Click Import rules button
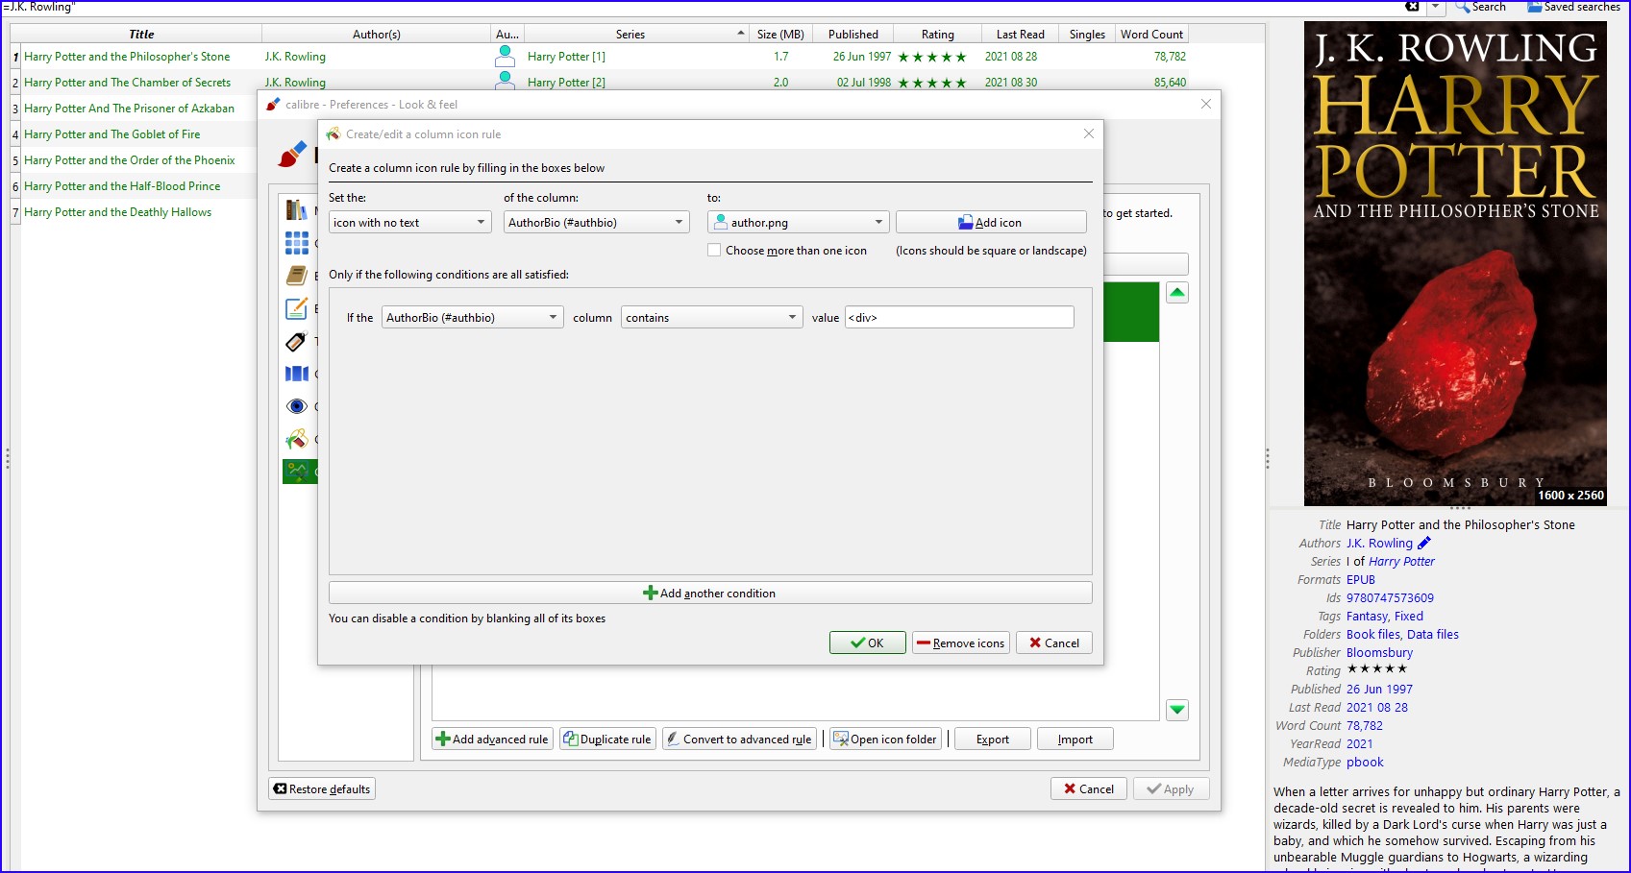This screenshot has width=1631, height=873. [1075, 740]
